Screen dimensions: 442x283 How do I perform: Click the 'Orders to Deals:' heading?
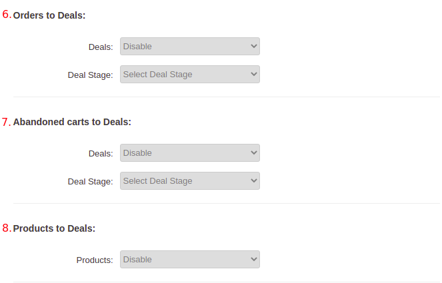click(49, 15)
